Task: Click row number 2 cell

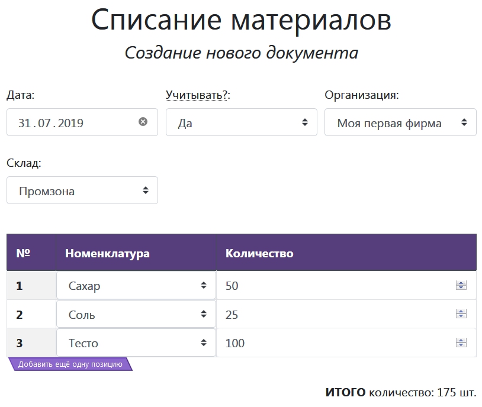Action: [x=20, y=315]
